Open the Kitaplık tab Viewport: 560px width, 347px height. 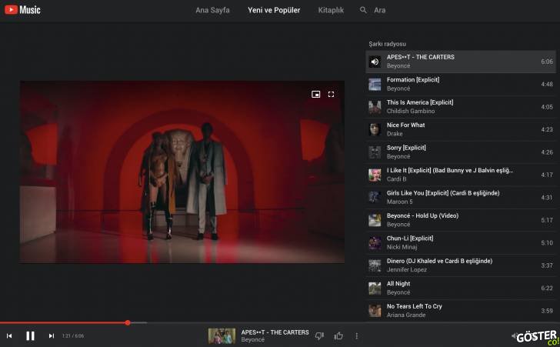click(x=331, y=10)
